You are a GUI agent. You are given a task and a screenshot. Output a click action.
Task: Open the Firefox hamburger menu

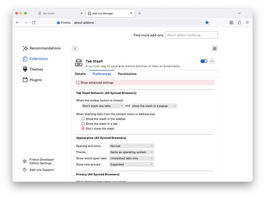pos(247,23)
